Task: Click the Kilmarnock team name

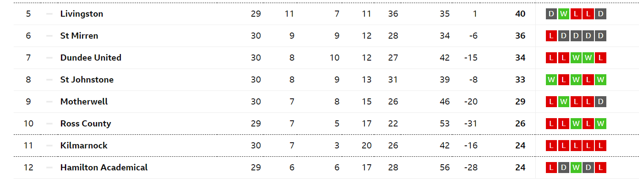Action: 84,145
